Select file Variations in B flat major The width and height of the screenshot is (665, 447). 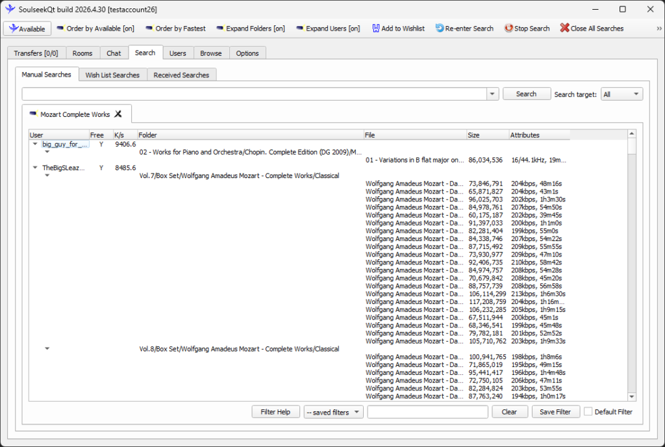pyautogui.click(x=414, y=160)
